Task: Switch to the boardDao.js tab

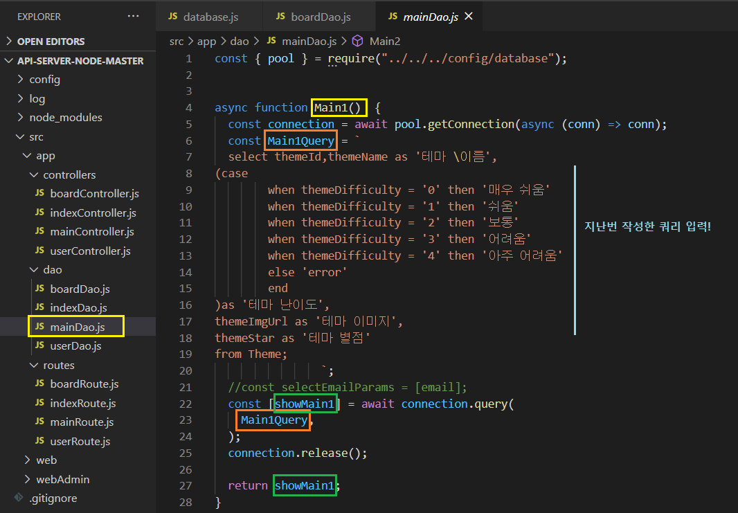Action: click(x=319, y=17)
